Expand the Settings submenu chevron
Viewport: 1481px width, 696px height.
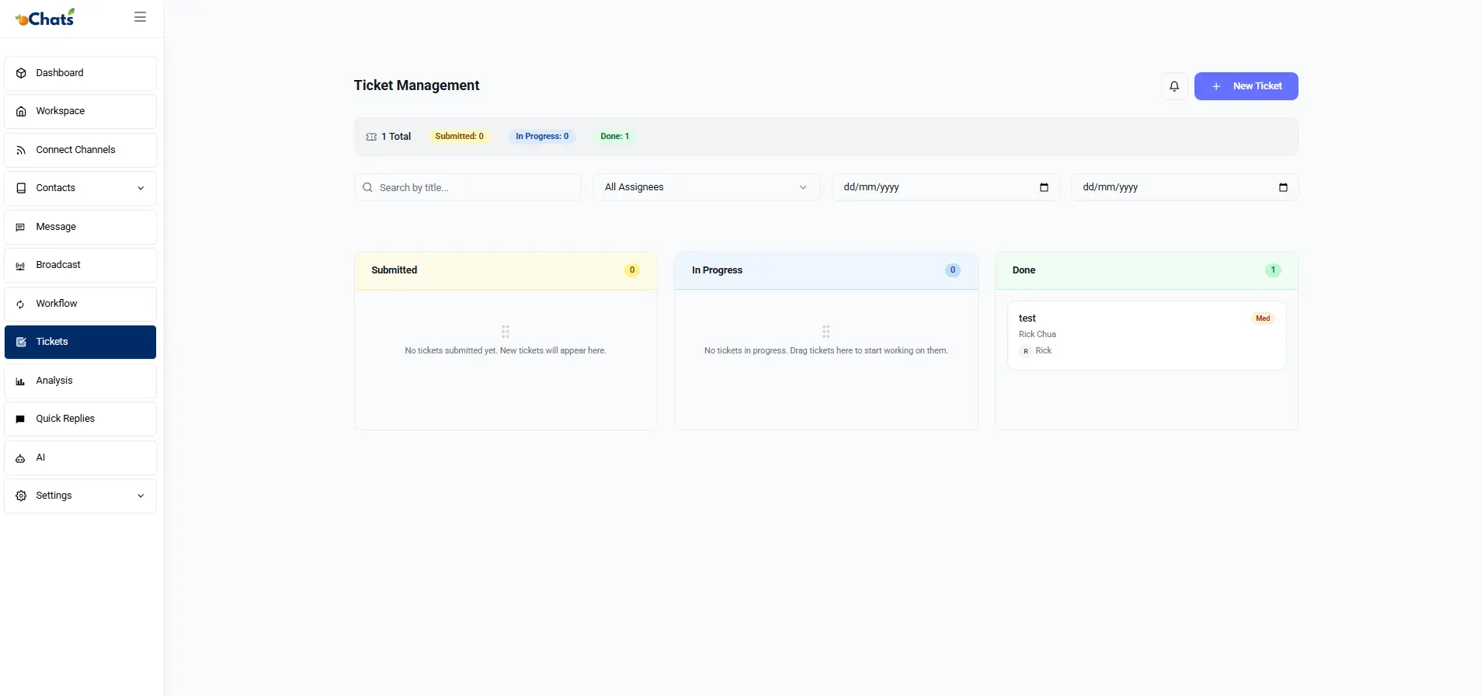click(141, 496)
